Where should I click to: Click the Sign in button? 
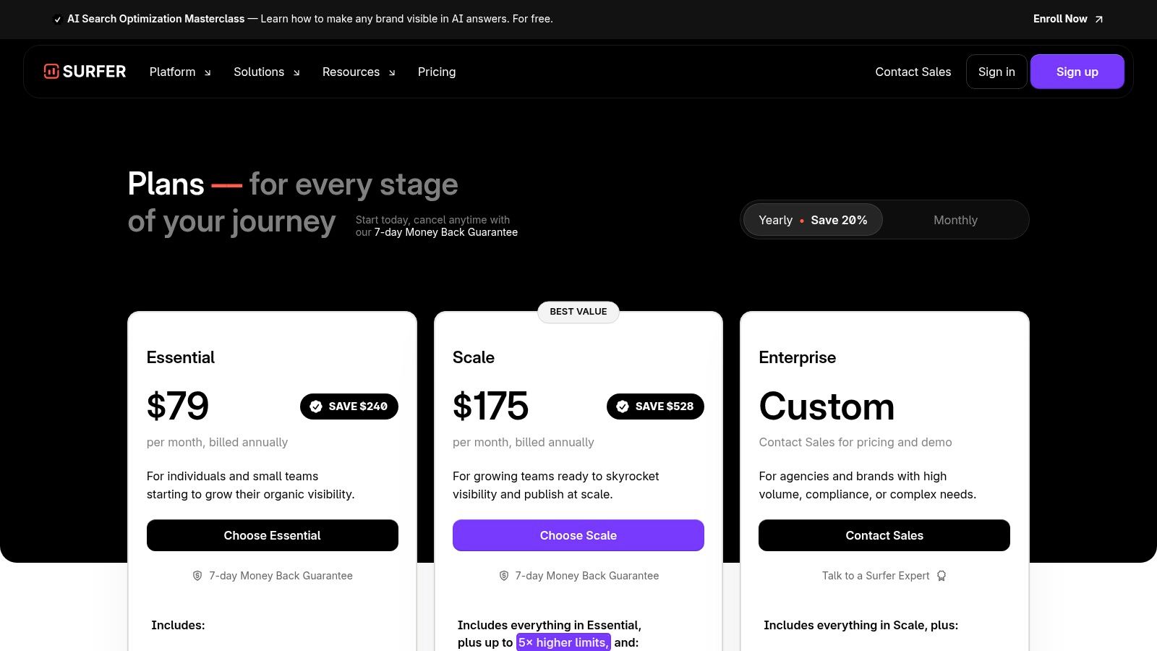(x=996, y=72)
